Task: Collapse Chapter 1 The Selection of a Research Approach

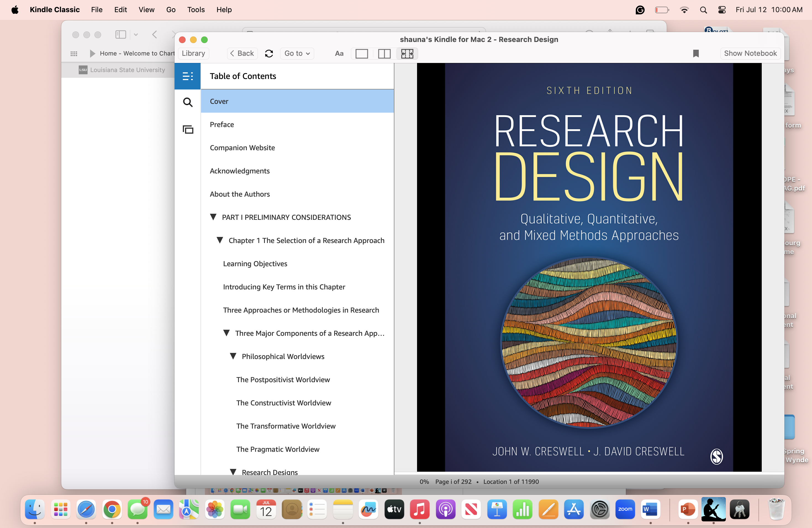Action: pos(220,240)
